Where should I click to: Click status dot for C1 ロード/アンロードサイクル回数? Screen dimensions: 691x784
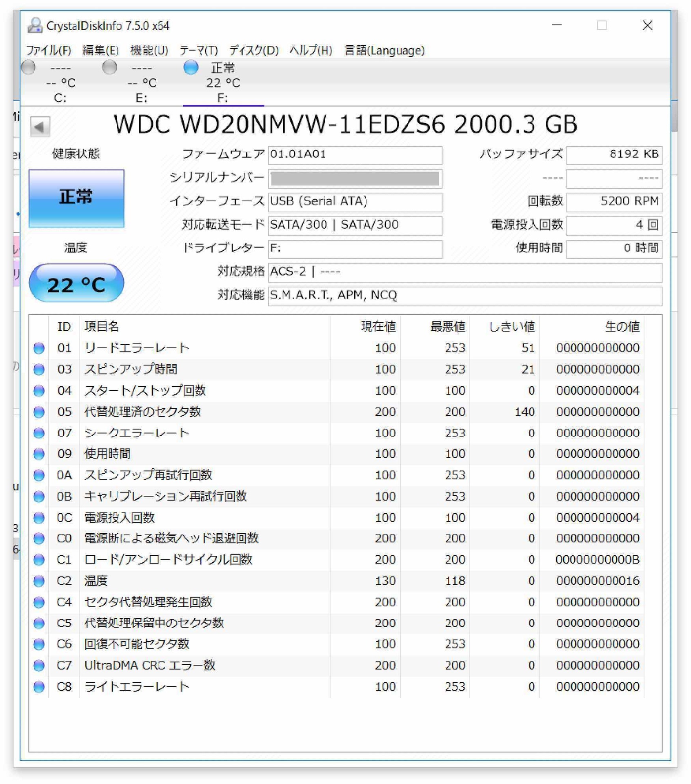(x=39, y=560)
